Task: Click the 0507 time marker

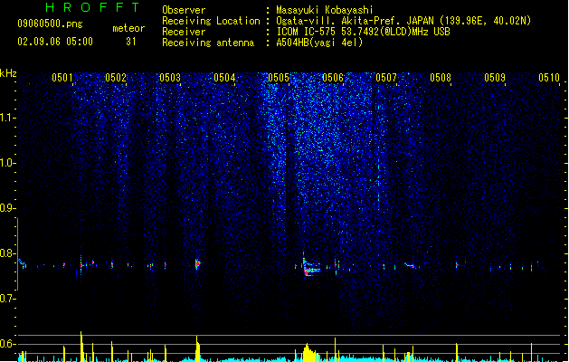Action: (386, 78)
